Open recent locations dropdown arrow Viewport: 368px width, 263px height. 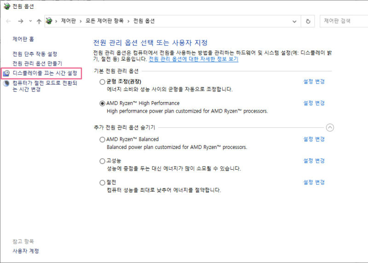point(30,21)
